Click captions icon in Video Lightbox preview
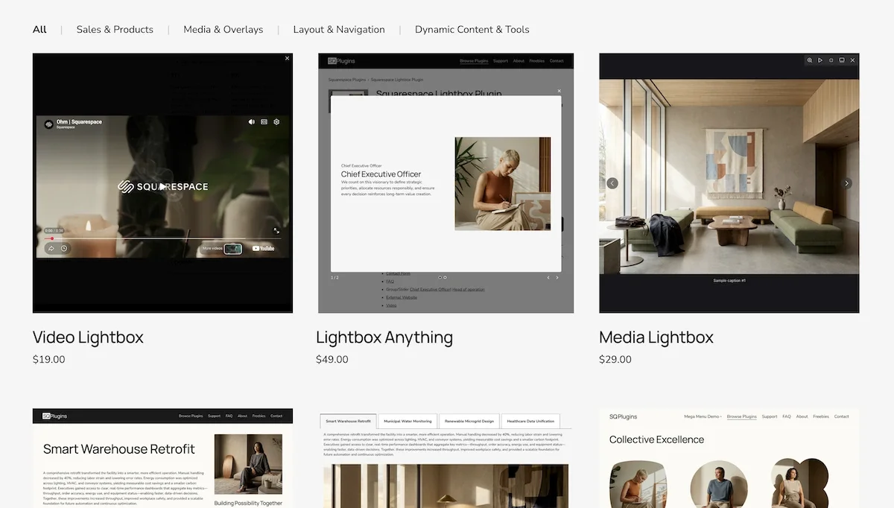Image resolution: width=894 pixels, height=508 pixels. click(x=264, y=122)
